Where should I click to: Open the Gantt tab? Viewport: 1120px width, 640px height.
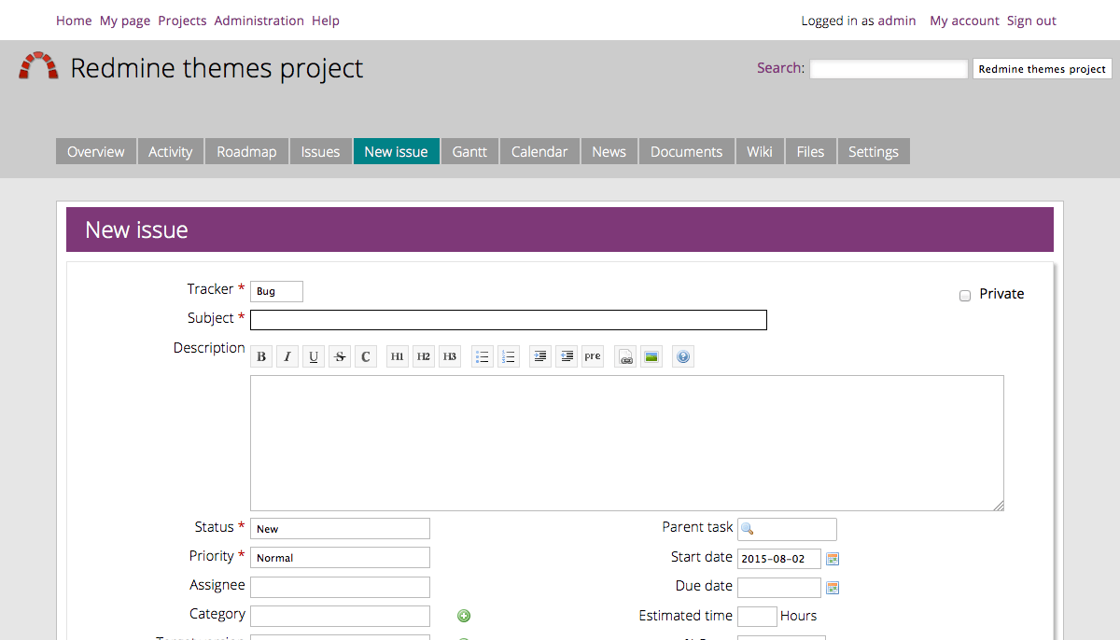(x=469, y=151)
